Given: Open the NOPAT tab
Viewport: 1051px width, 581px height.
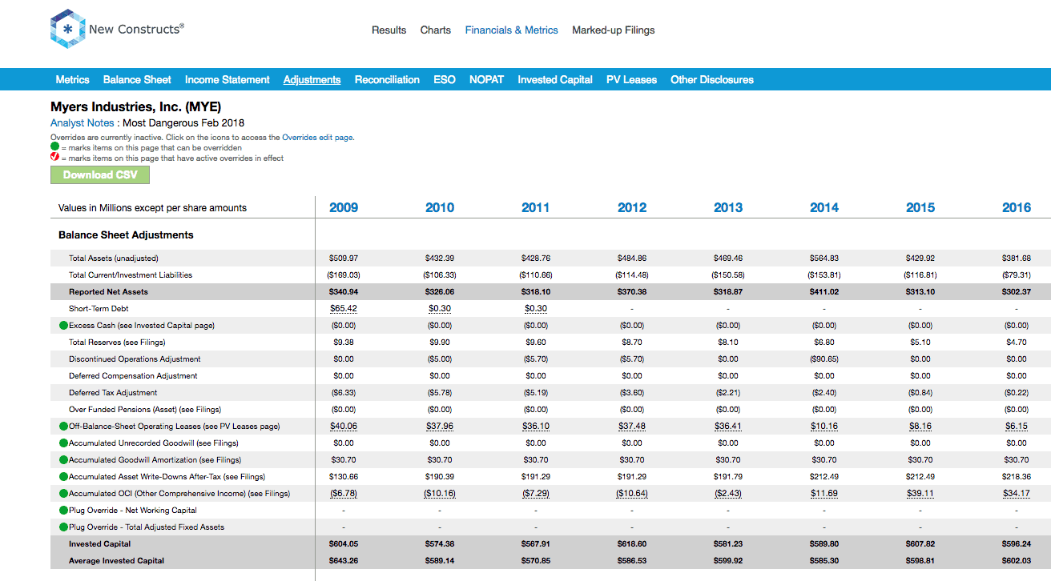Looking at the screenshot, I should point(486,80).
